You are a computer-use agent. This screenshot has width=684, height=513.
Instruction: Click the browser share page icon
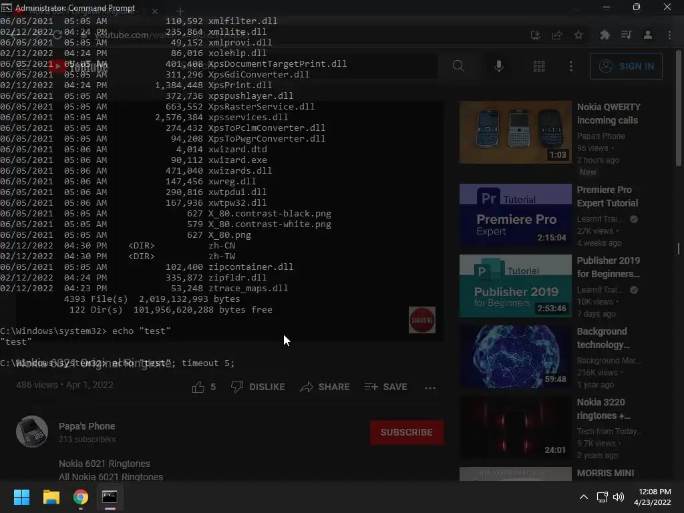pyautogui.click(x=557, y=35)
